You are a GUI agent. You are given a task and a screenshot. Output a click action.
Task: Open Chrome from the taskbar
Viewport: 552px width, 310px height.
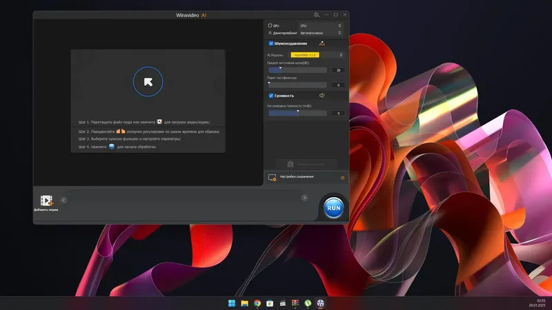click(x=257, y=303)
